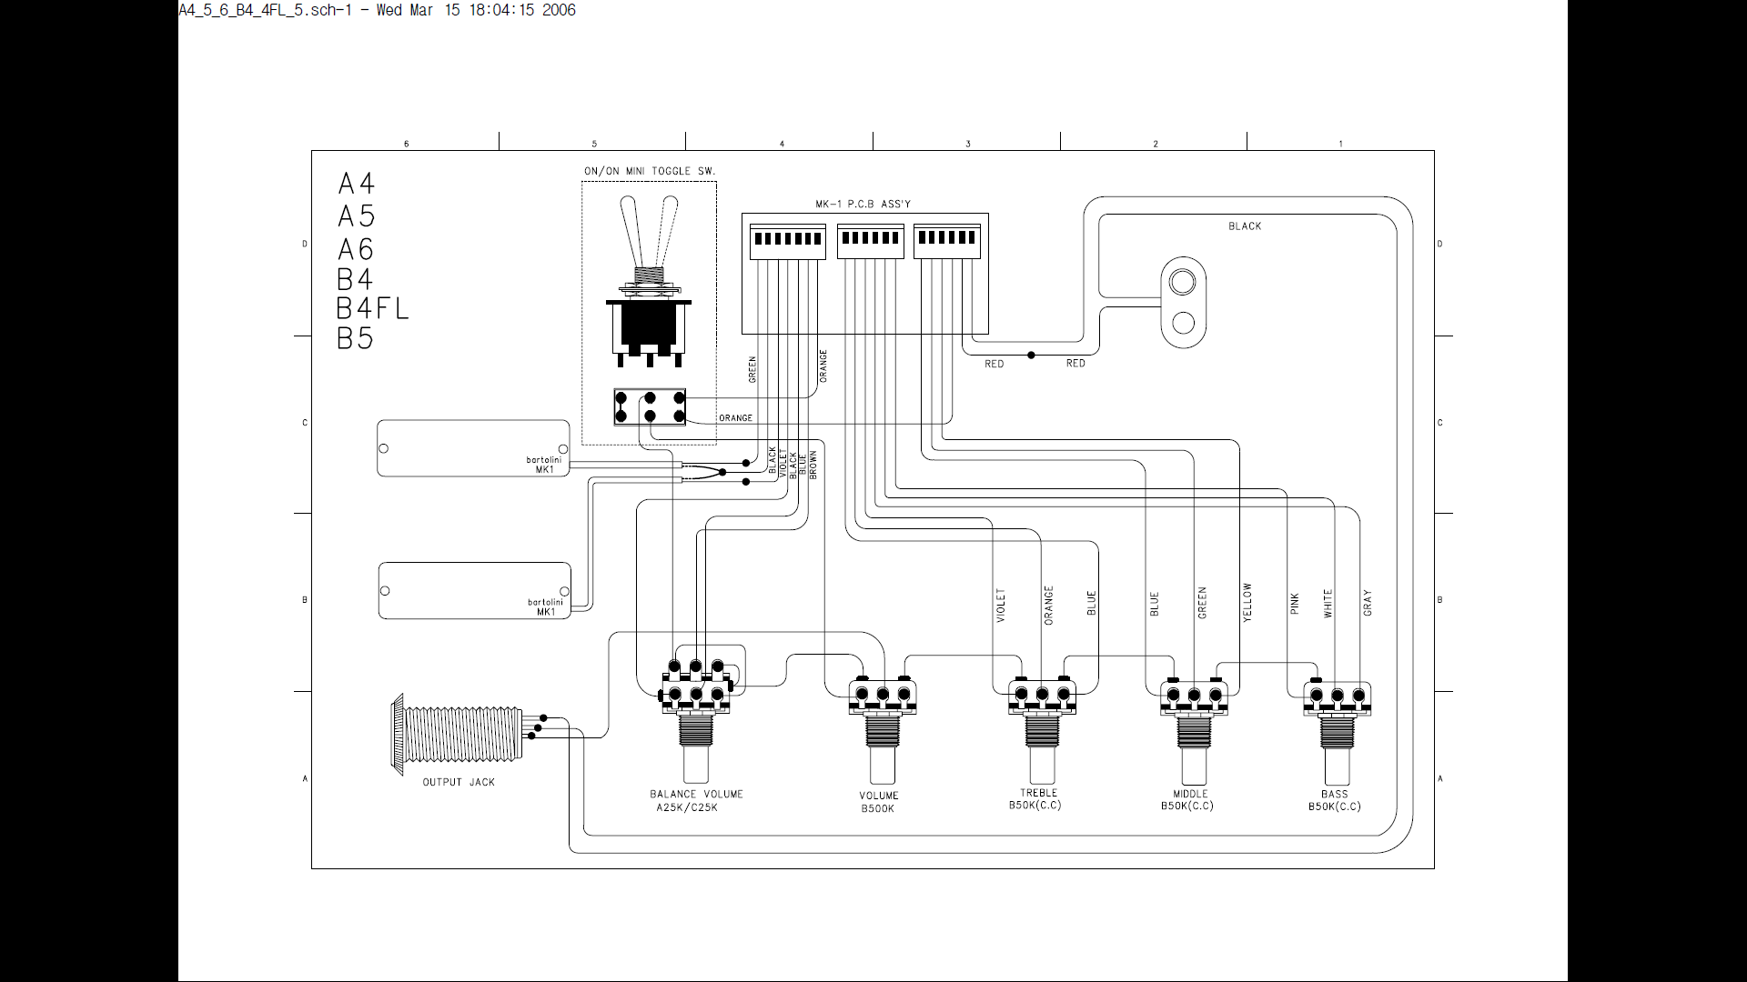
Task: Select the WHITE wire label
Action: [1328, 604]
